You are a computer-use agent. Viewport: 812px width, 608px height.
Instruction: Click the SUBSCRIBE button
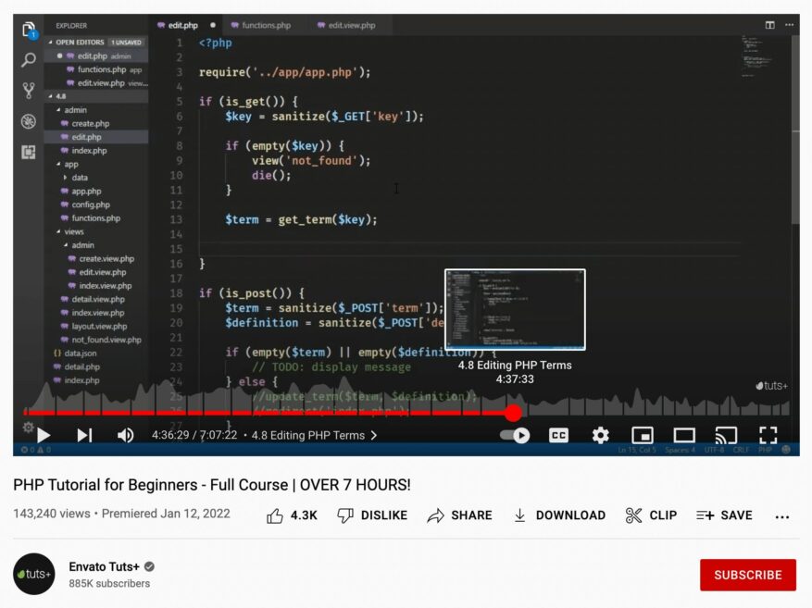coord(747,575)
